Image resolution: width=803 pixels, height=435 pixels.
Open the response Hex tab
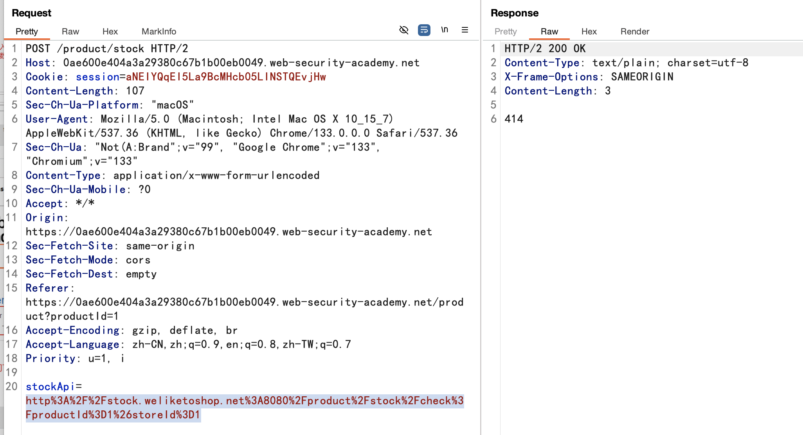589,32
